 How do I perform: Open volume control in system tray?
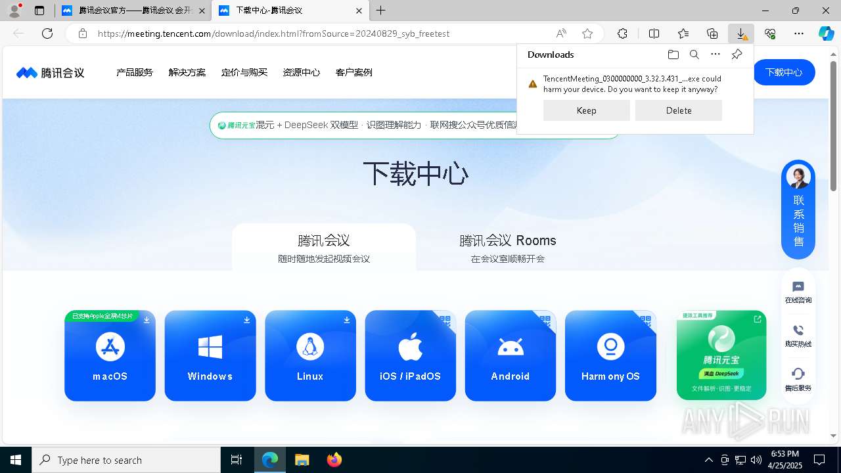[x=756, y=460]
